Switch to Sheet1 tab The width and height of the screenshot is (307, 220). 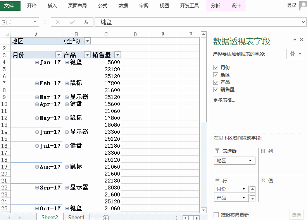76,217
